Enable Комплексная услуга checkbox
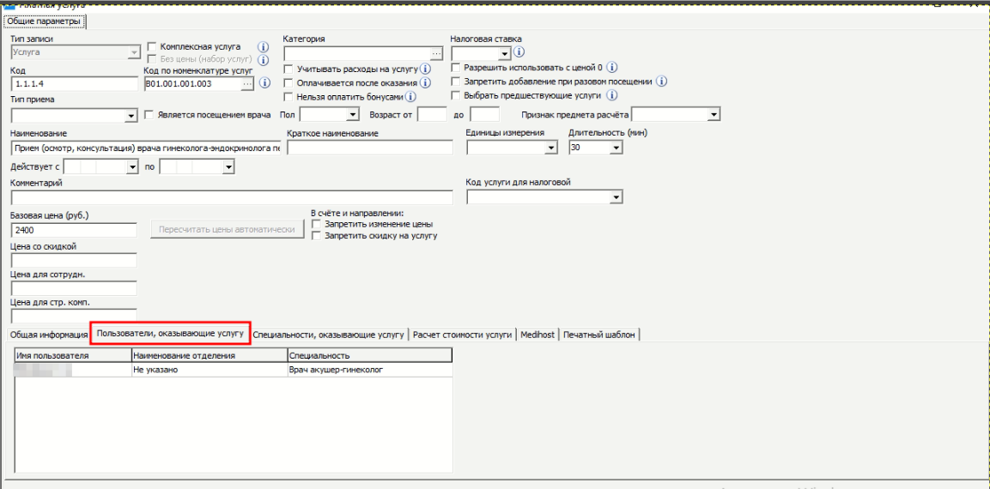990x489 pixels. tap(153, 46)
